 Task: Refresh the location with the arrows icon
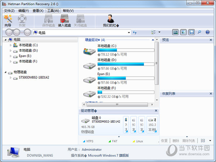pos(135,32)
